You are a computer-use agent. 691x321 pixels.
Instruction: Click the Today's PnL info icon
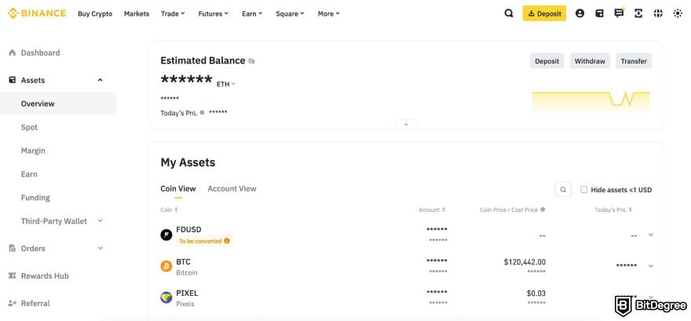coord(203,113)
